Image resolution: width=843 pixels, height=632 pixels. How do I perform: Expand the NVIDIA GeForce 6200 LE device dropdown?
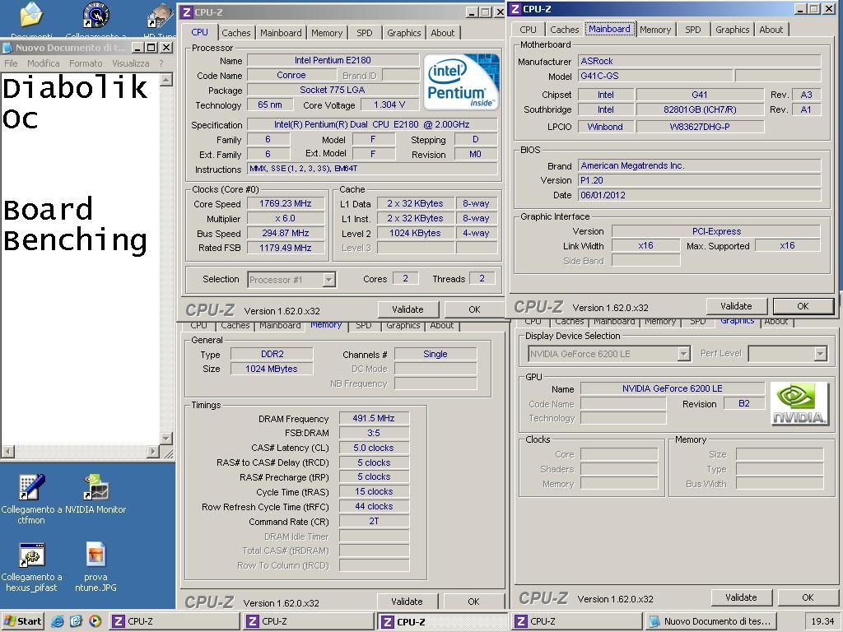[683, 354]
